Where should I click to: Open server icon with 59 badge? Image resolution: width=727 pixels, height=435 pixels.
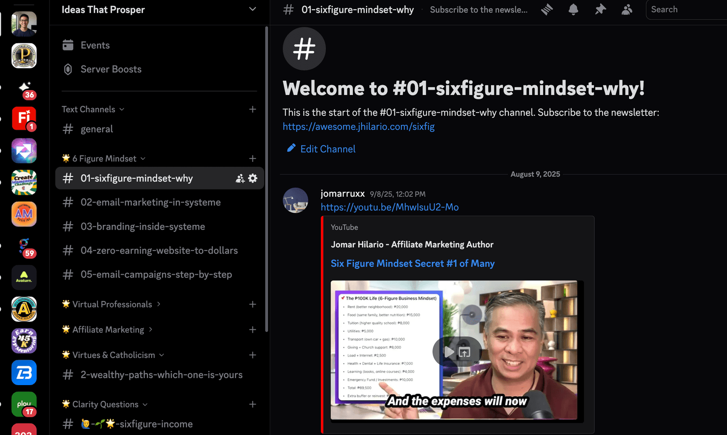24,246
